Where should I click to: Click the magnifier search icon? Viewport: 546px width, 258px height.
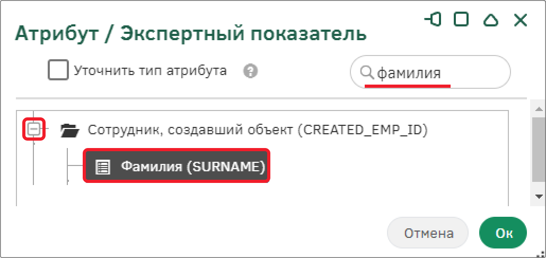tap(367, 72)
